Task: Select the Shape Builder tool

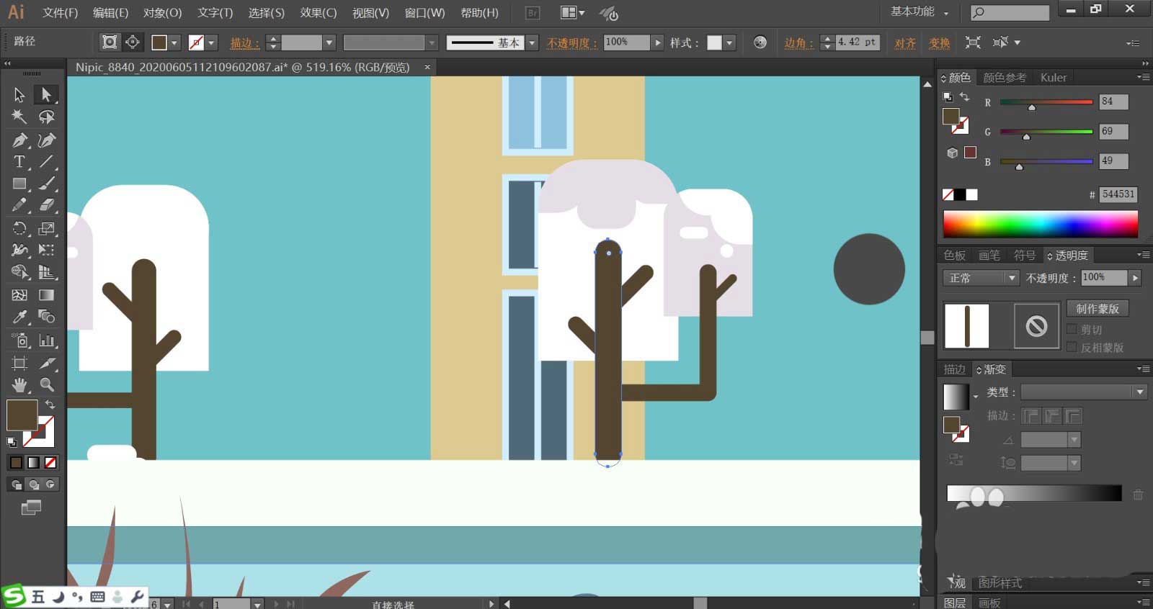Action: (x=19, y=272)
